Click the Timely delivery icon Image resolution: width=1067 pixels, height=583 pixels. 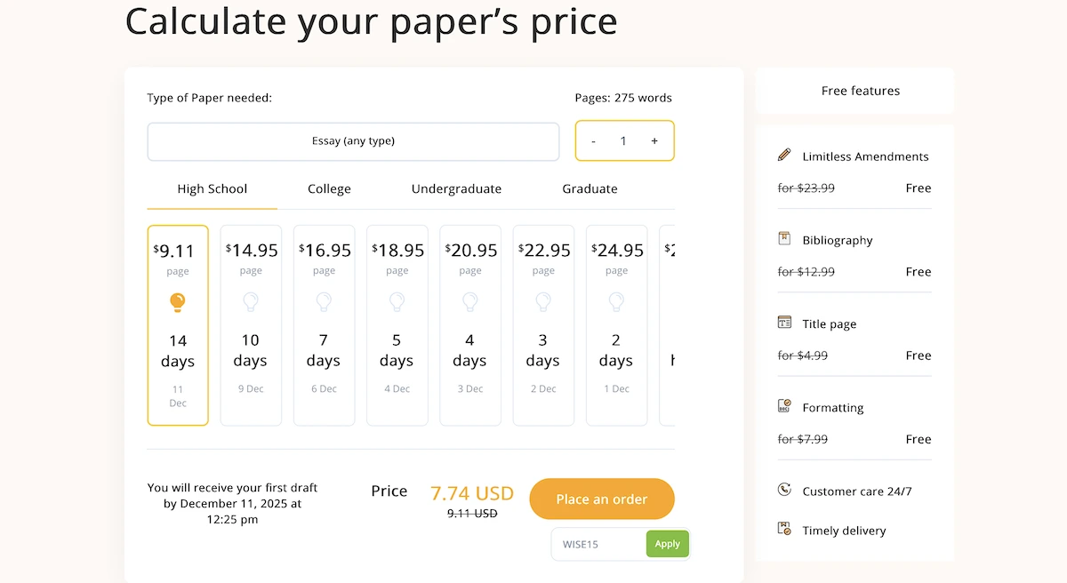tap(784, 529)
